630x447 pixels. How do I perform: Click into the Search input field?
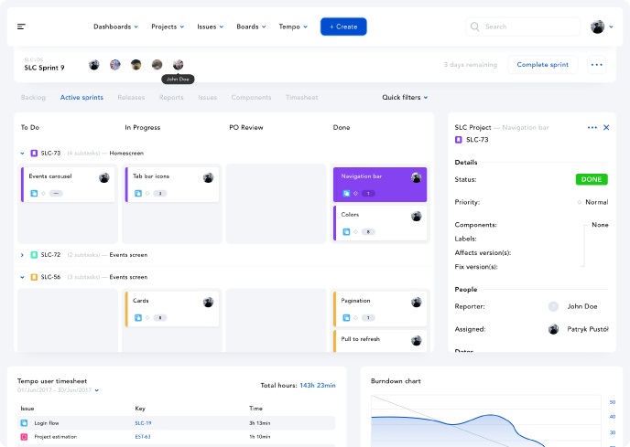527,27
